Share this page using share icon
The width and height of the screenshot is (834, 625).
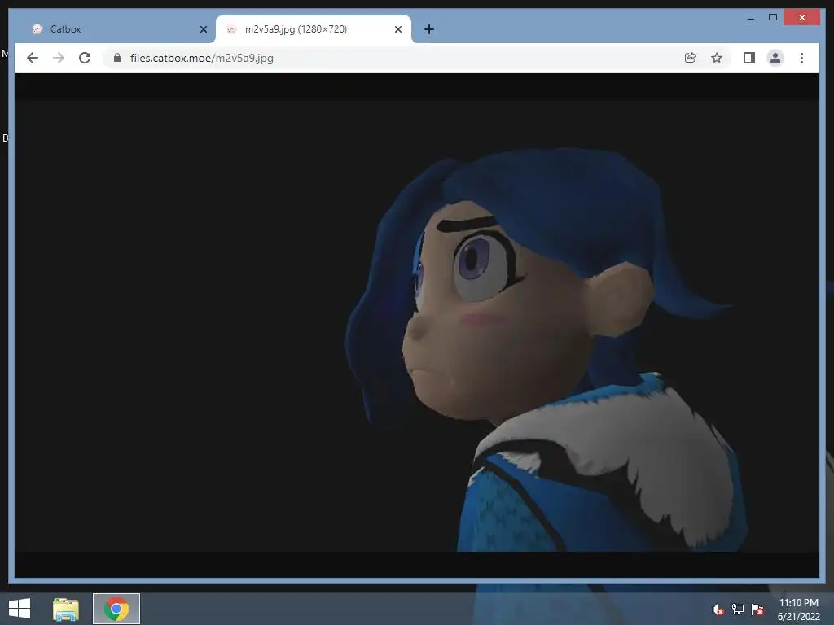point(690,58)
